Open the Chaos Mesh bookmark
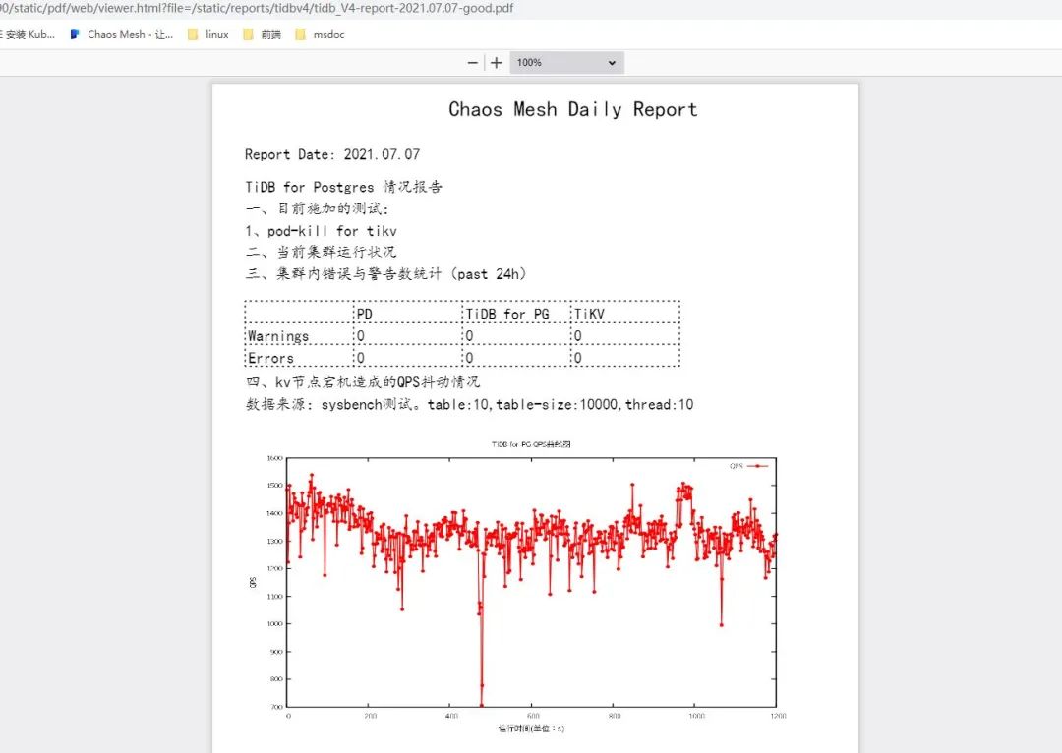This screenshot has width=1062, height=753. (x=122, y=34)
